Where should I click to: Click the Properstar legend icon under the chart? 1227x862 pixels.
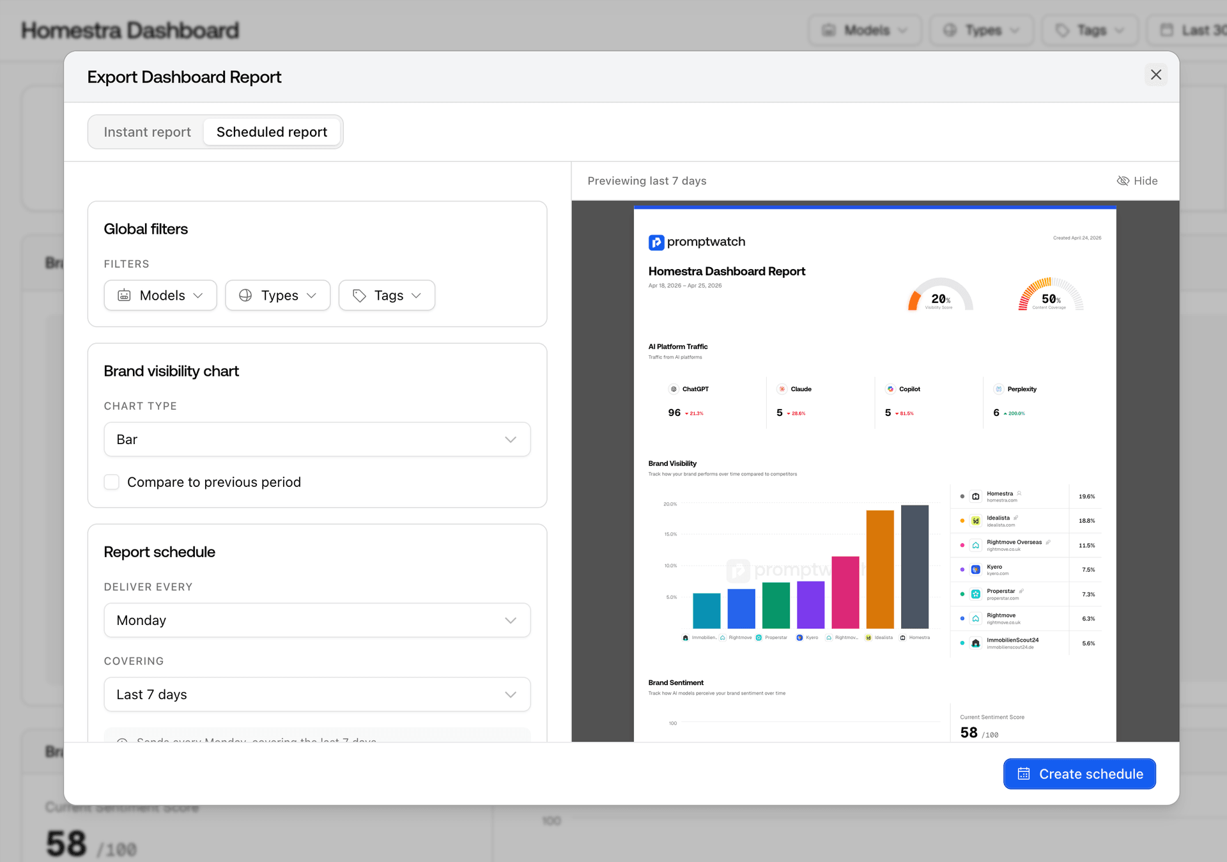tap(759, 638)
